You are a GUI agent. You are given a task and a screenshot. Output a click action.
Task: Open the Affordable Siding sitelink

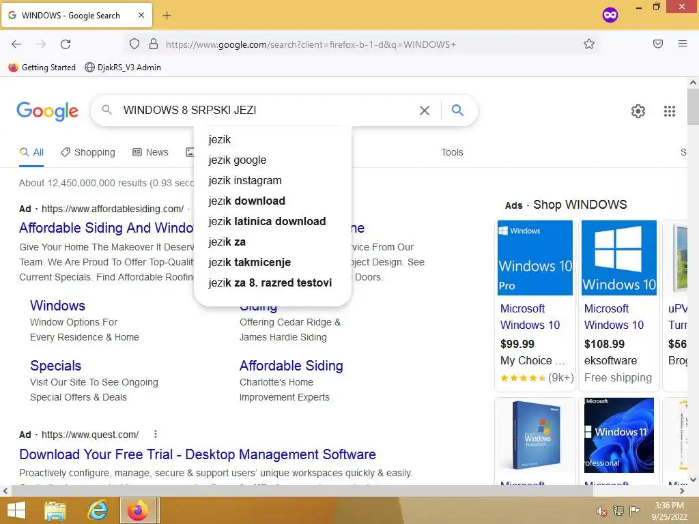291,366
